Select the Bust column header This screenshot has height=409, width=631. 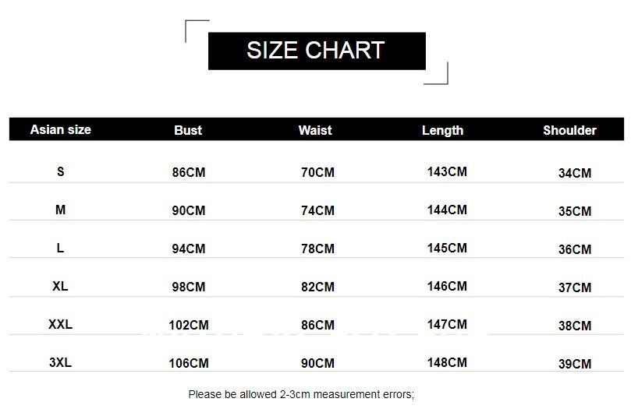188,131
